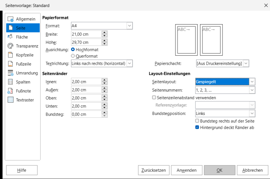Click the Hilfe button
The image size is (270, 179).
point(22,170)
